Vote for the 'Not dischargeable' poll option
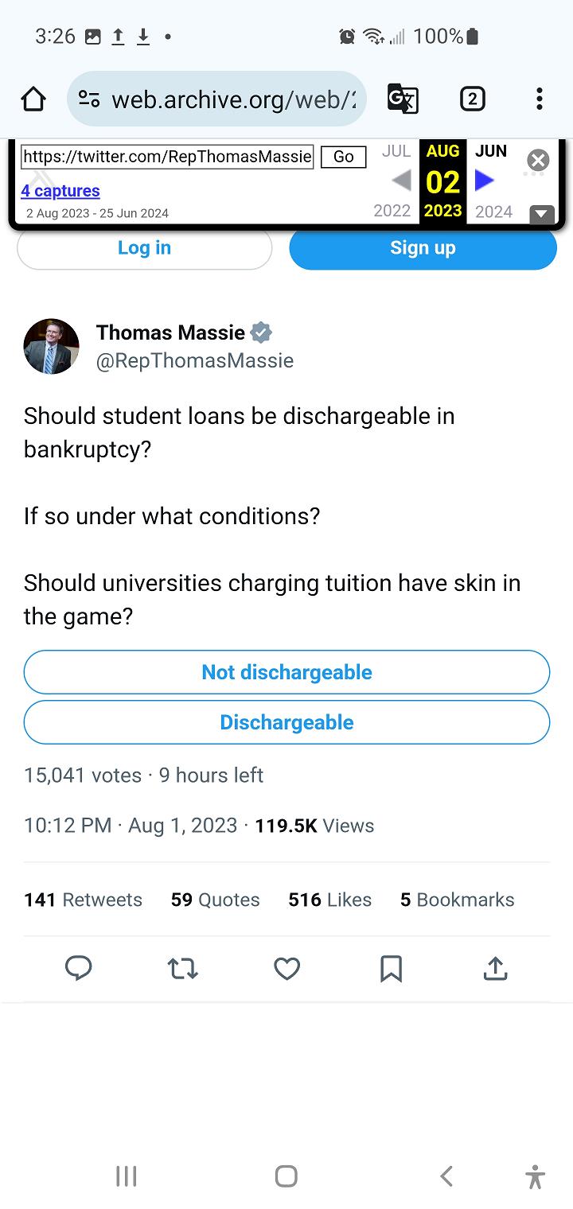 click(x=286, y=672)
